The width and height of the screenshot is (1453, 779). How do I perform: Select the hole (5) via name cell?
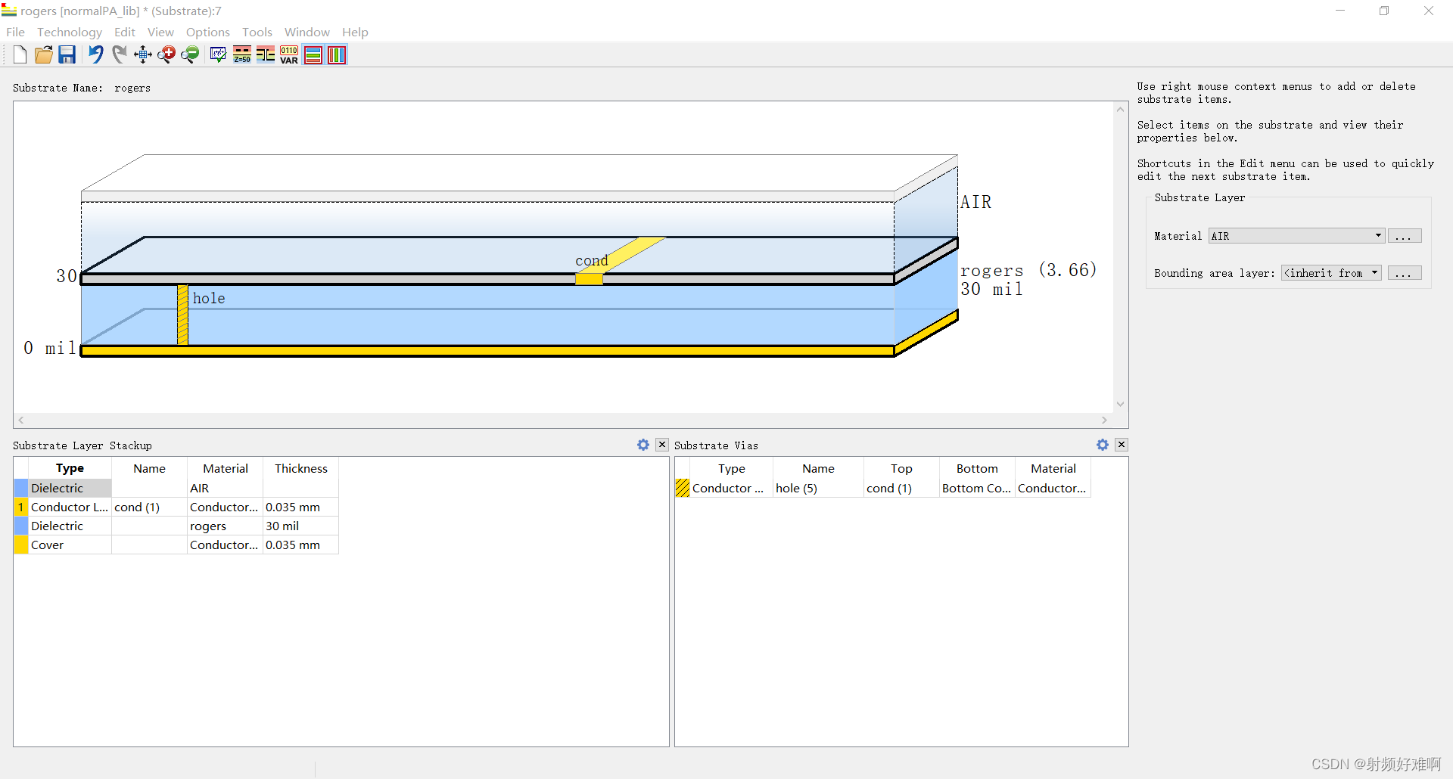[x=818, y=488]
